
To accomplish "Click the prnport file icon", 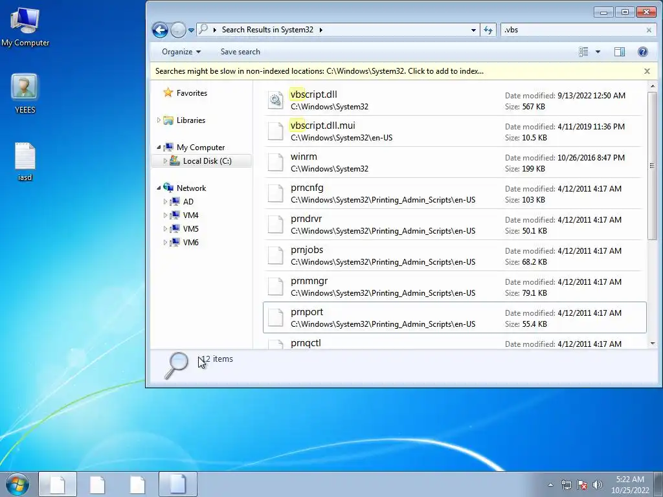I will coord(276,317).
